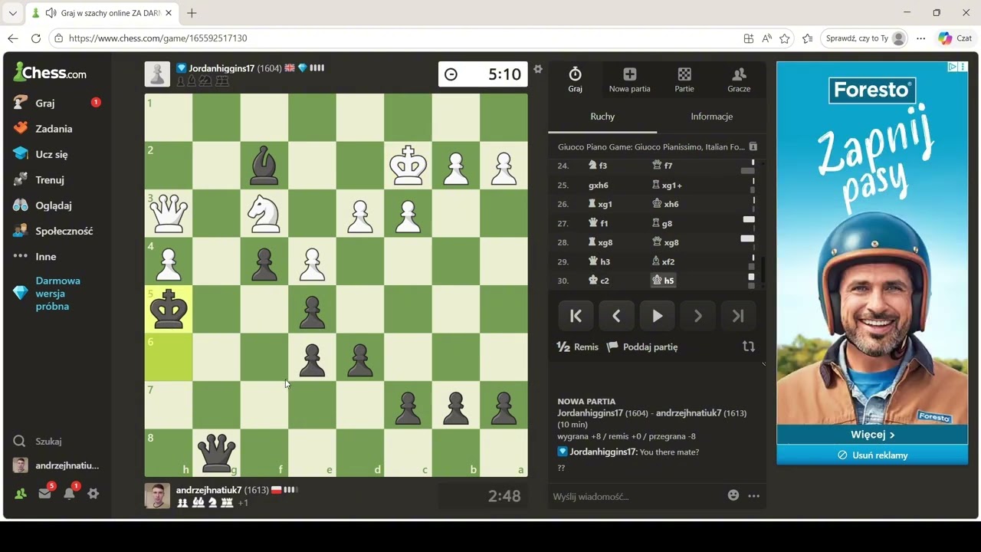
Task: Click Darmowa wersja próbna offer
Action: pyautogui.click(x=57, y=294)
